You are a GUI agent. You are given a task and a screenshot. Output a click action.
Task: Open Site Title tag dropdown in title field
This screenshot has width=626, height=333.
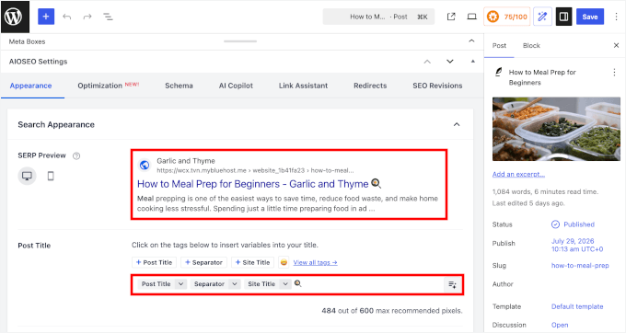pos(285,284)
